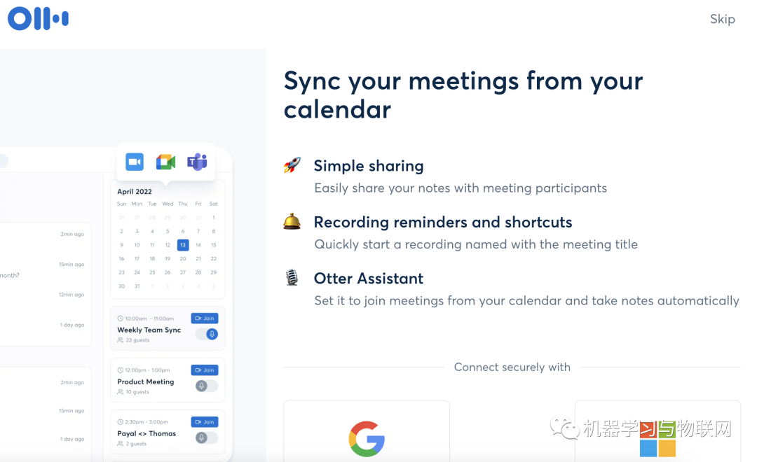Click the bell icon beside Recording reminders

[x=292, y=222]
